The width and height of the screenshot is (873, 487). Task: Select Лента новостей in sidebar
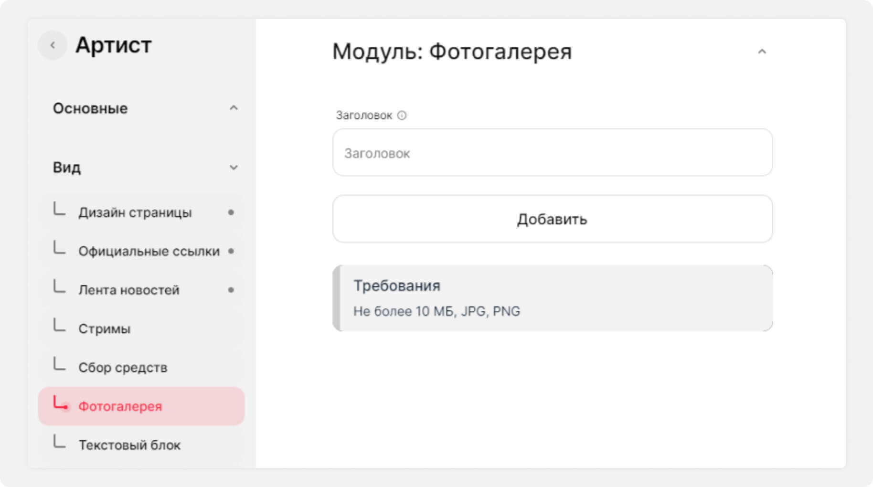click(129, 290)
